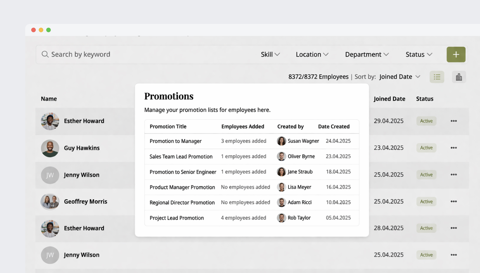
Task: Click the search magnifier icon
Action: (x=45, y=54)
